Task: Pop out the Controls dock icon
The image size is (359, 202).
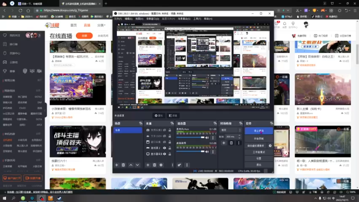Action: (271, 123)
